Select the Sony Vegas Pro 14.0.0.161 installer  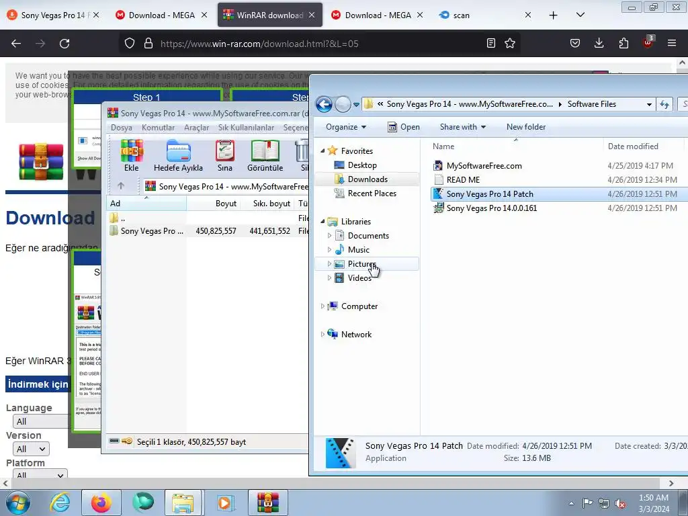point(491,208)
